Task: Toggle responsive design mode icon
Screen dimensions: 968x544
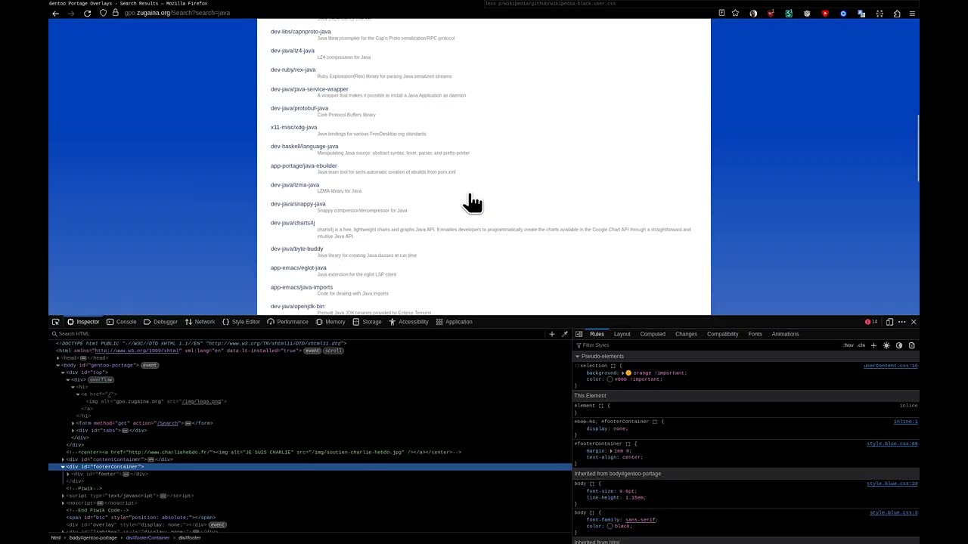Action: pos(889,322)
